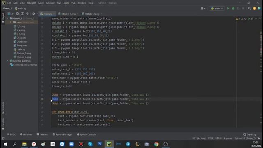Click the lock icon in status bar

click(259, 139)
